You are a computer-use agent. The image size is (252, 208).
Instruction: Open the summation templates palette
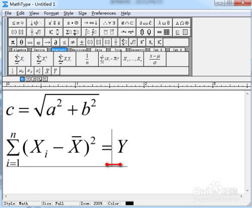point(73,32)
